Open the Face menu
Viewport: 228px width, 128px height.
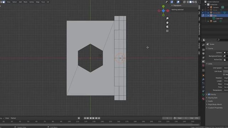click(x=43, y=2)
